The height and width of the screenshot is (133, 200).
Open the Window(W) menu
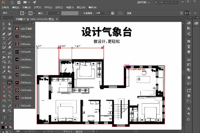click(81, 8)
